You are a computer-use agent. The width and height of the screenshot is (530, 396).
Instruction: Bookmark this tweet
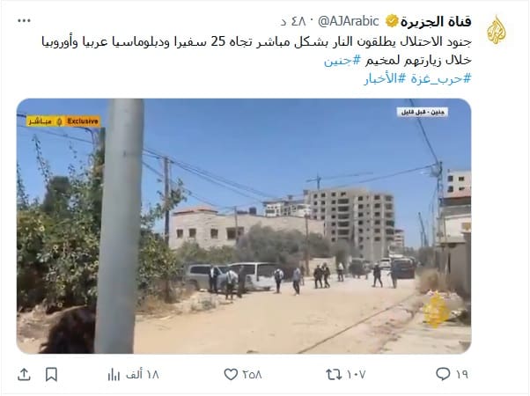tap(51, 374)
